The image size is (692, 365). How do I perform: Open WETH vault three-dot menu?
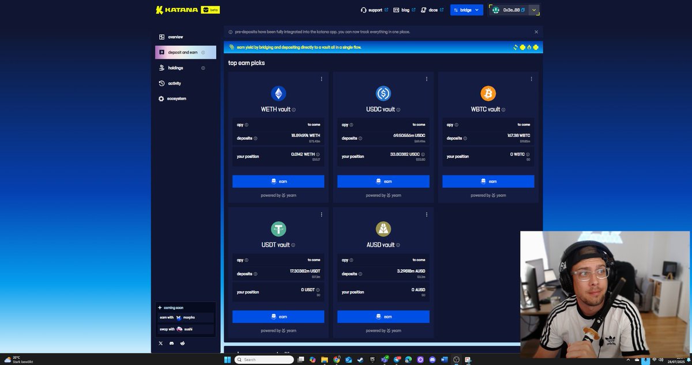click(x=321, y=79)
